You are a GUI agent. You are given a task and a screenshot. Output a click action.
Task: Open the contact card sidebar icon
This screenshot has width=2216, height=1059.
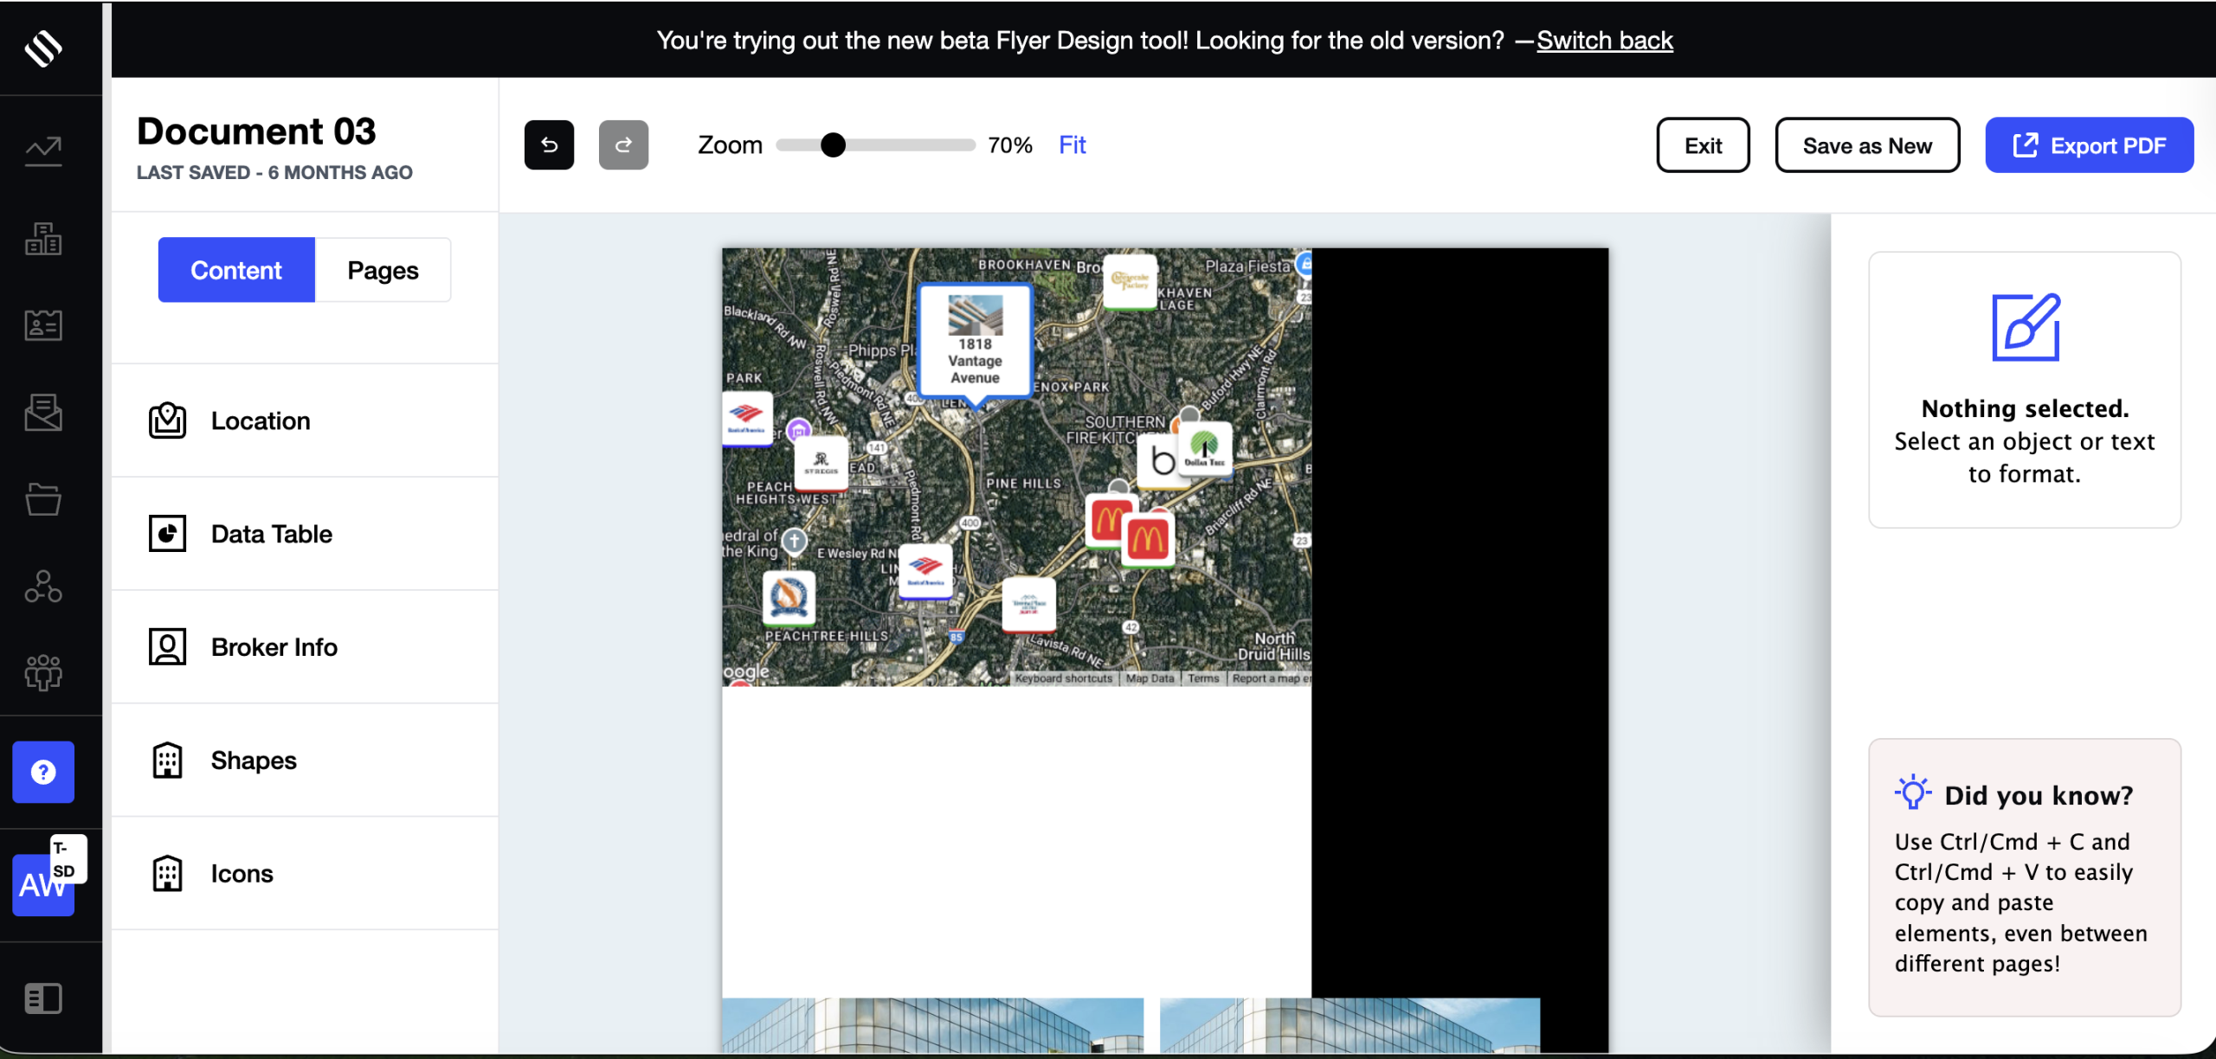43,325
